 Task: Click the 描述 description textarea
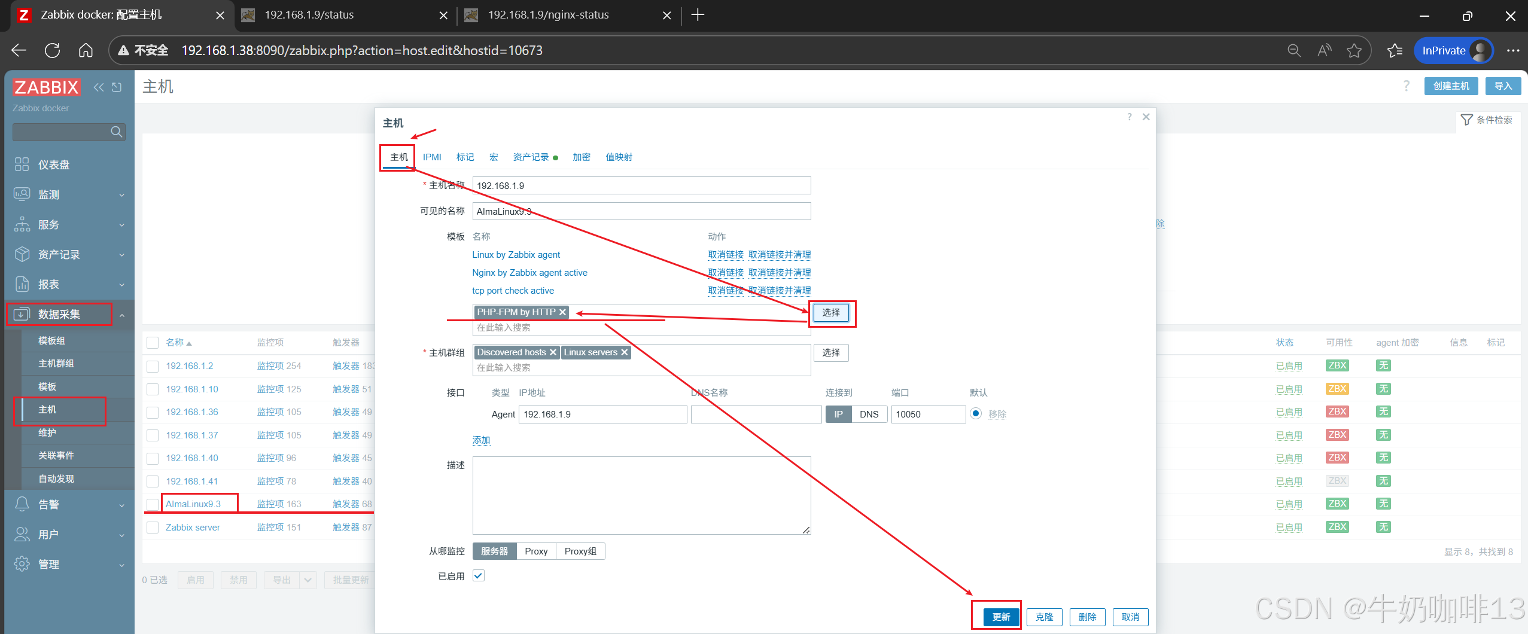tap(641, 495)
